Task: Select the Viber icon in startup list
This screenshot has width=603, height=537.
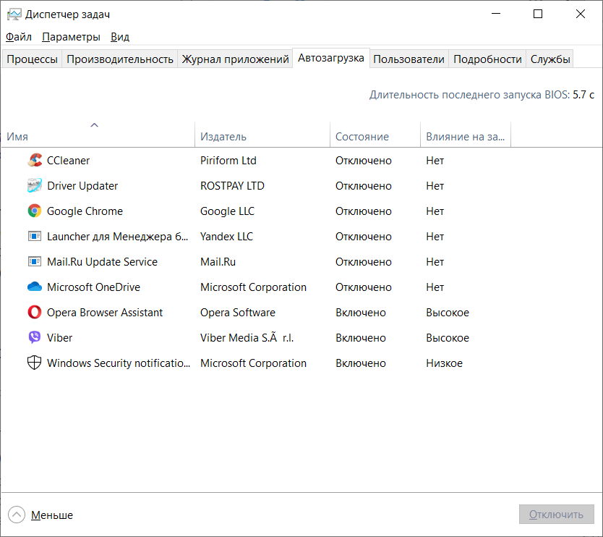Action: point(35,338)
